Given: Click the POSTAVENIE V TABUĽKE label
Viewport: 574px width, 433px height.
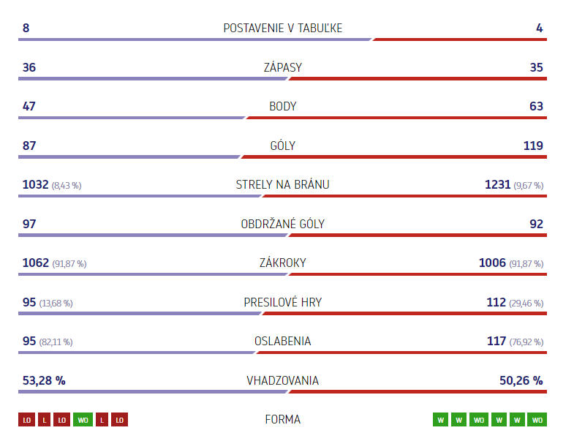Looking at the screenshot, I should tap(282, 29).
